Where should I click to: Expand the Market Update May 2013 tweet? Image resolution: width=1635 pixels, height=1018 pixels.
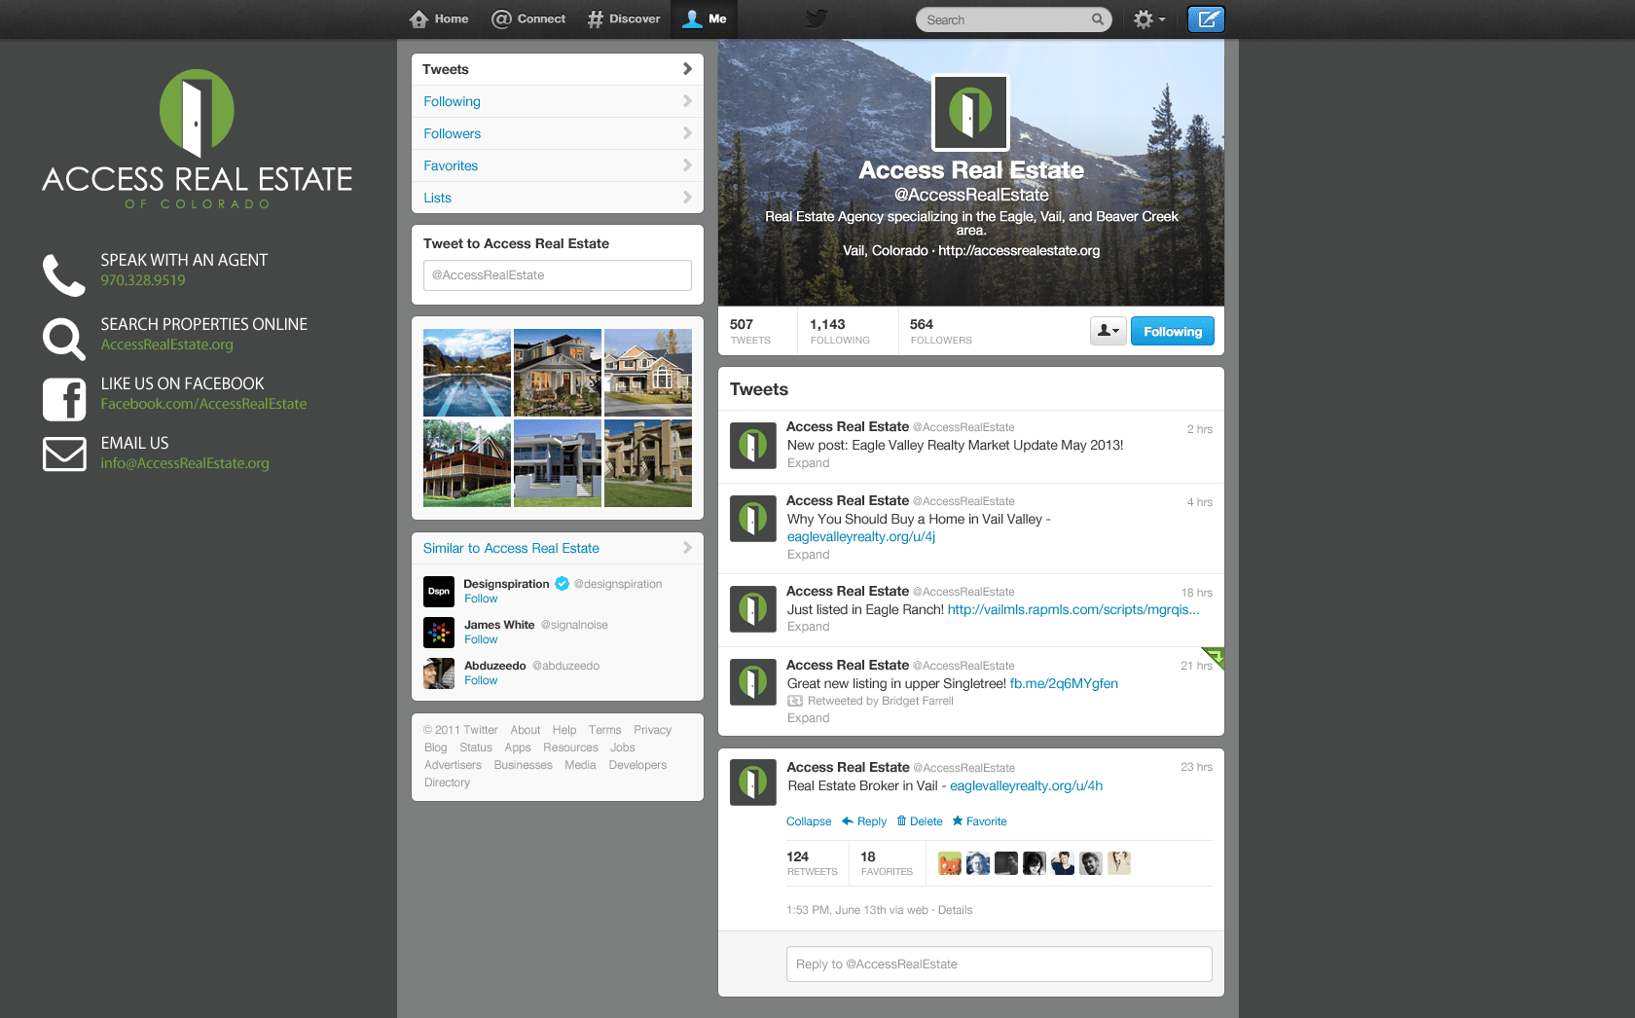[x=808, y=463]
